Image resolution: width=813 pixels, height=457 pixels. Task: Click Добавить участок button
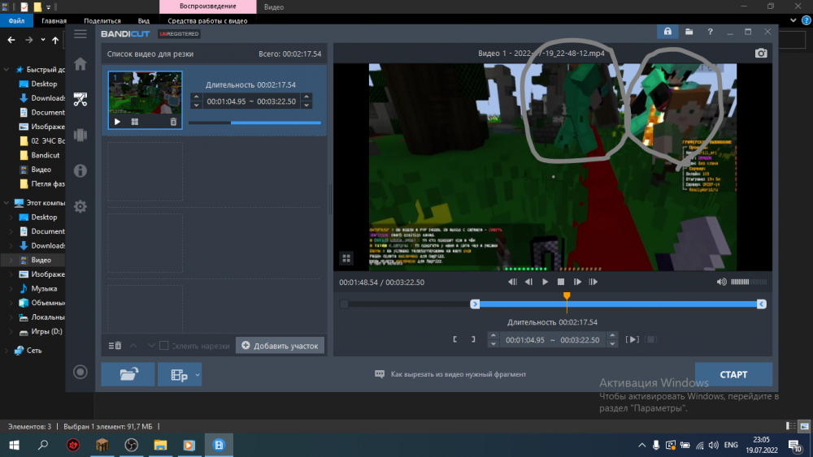280,345
